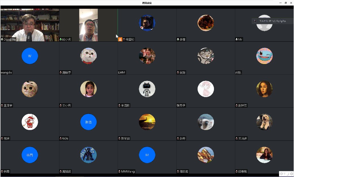The height and width of the screenshot is (177, 359).
Task: Toggle the 中 Chinese input mode
Action: pos(281,174)
